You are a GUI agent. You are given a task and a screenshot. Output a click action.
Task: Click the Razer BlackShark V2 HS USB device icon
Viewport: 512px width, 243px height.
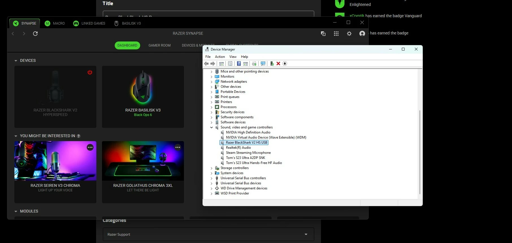coord(222,143)
